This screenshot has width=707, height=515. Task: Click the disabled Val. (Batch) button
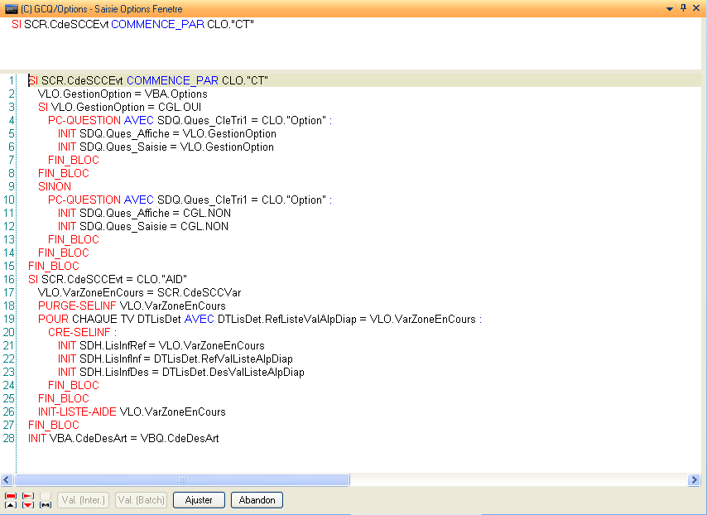tap(140, 500)
